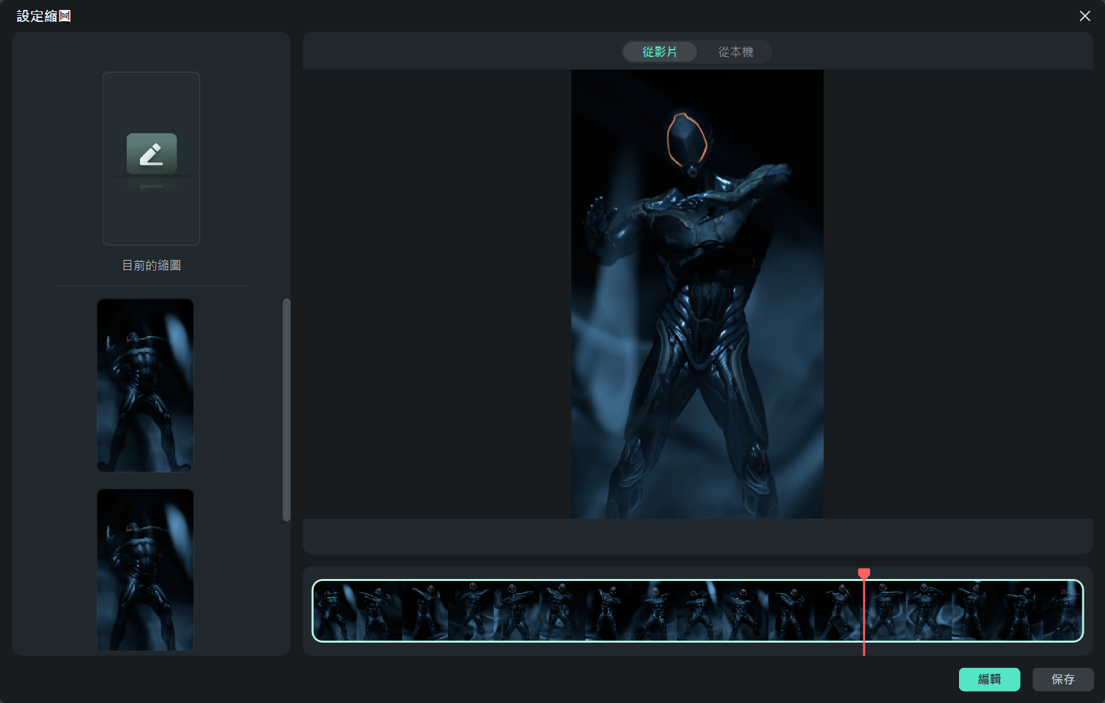The height and width of the screenshot is (703, 1105).
Task: Click the pencil edit icon on current thumbnail
Action: point(151,153)
